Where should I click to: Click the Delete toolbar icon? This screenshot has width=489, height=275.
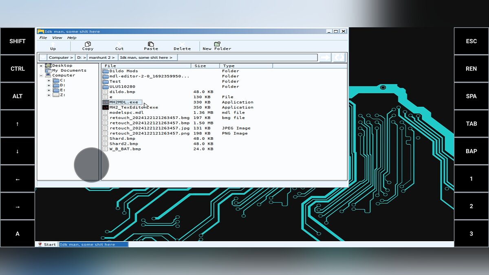[x=182, y=44]
